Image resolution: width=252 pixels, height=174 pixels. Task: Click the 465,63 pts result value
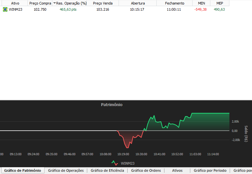pos(68,9)
